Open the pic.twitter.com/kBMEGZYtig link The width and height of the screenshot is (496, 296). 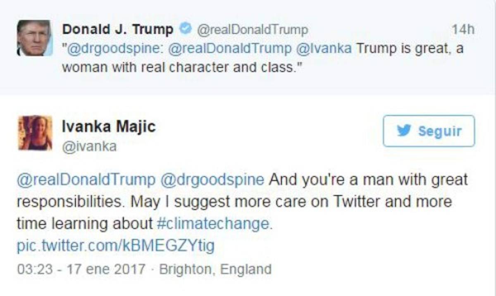[116, 246]
